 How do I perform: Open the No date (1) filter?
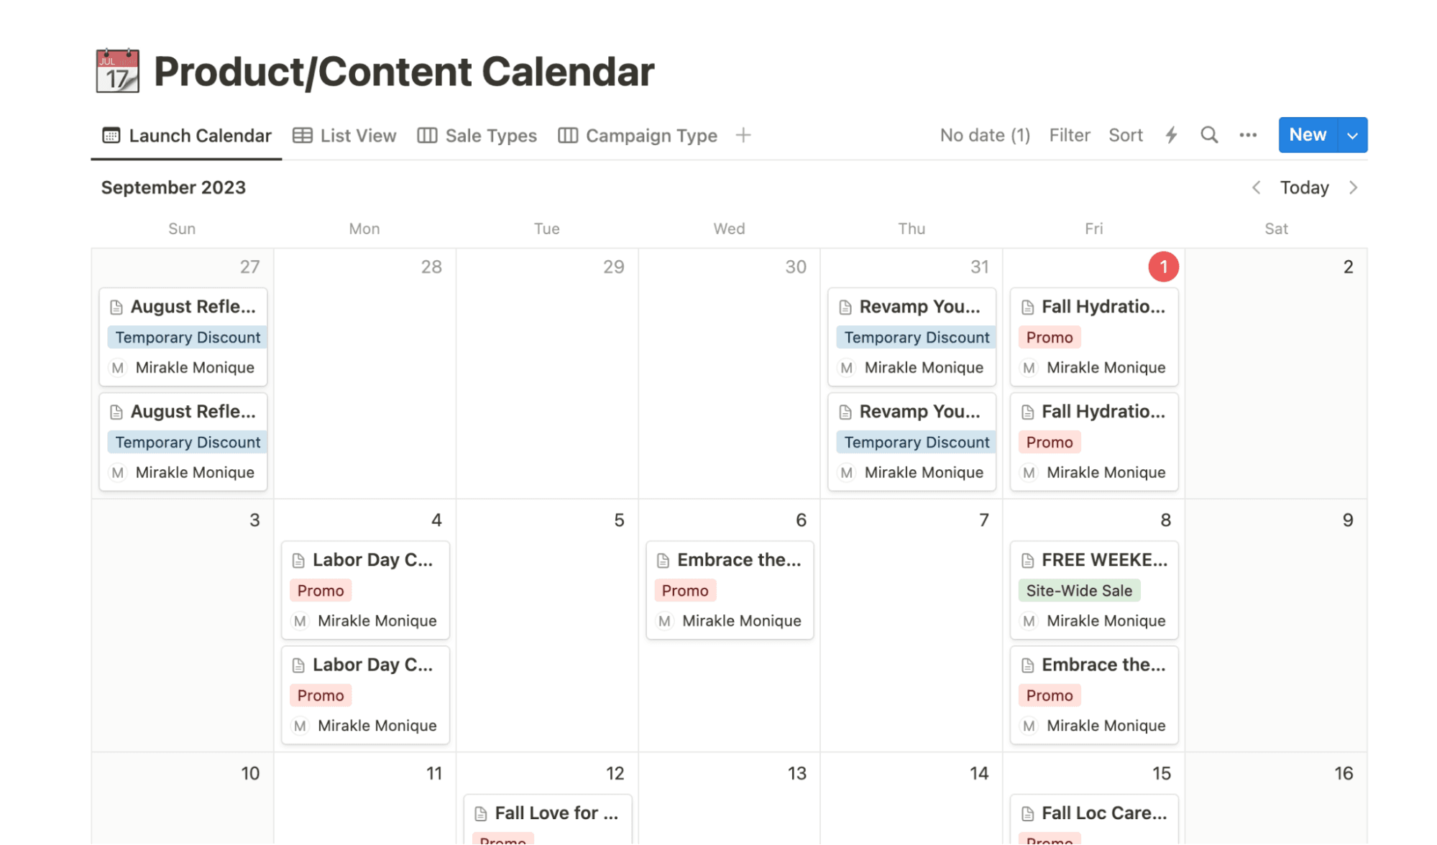[985, 134]
